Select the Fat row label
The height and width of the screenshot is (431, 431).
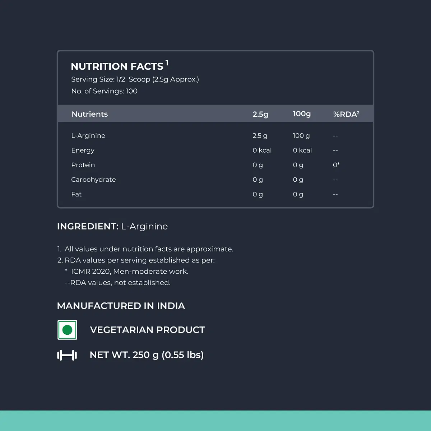[x=77, y=194]
